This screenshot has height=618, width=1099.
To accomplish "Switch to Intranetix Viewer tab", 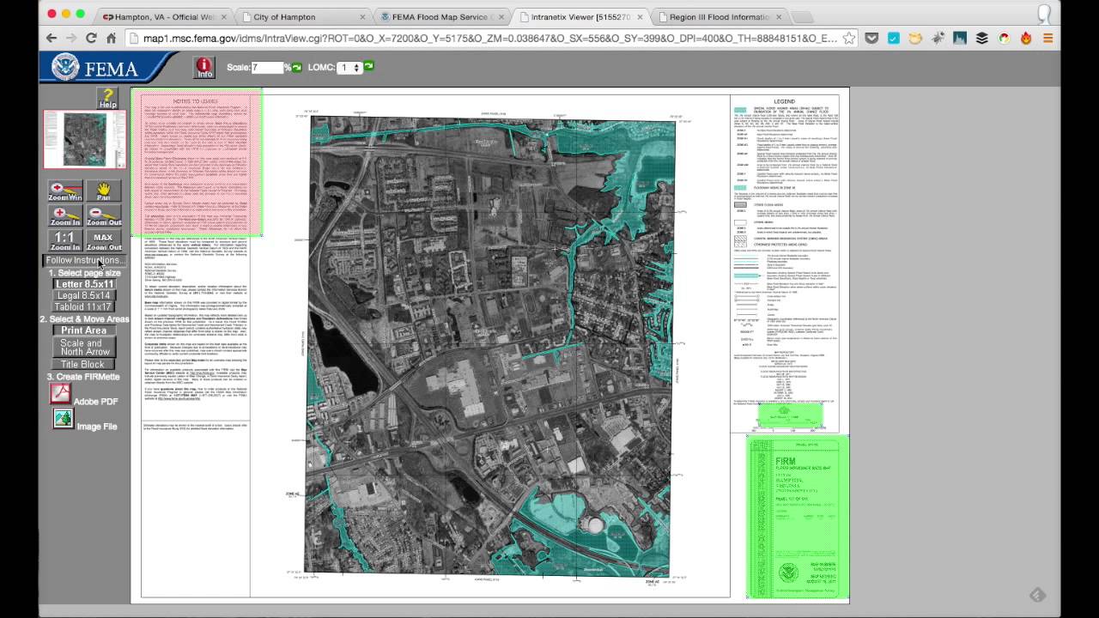I will tap(580, 16).
